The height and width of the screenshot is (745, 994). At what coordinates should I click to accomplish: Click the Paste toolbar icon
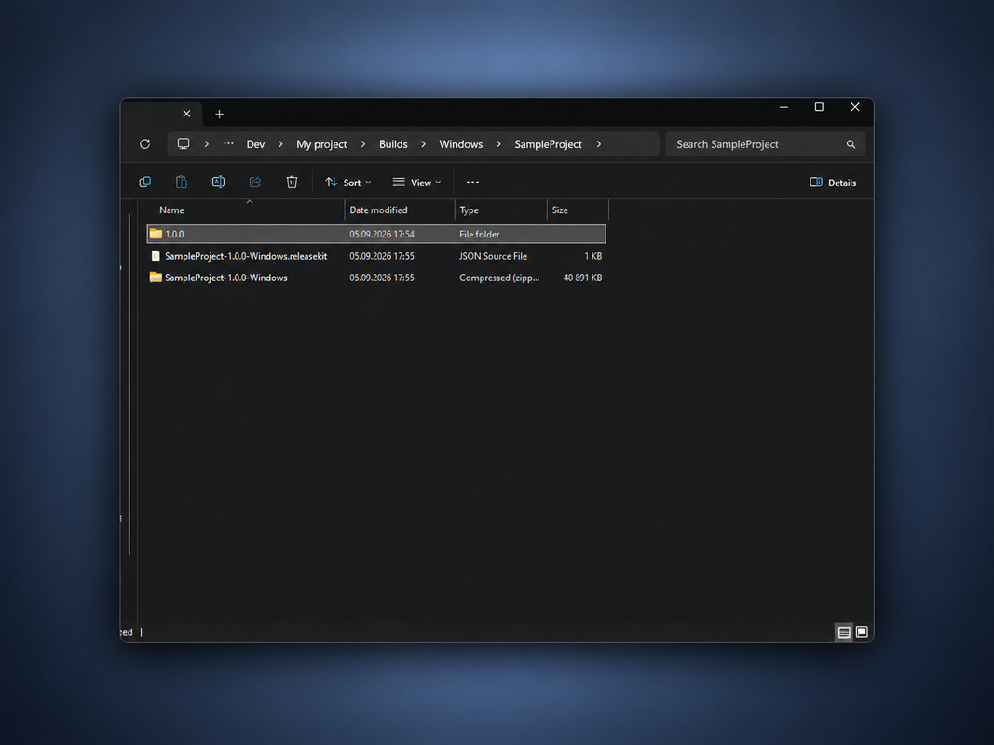tap(182, 183)
